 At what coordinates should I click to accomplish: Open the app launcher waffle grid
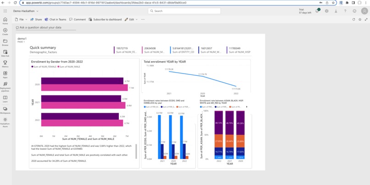(x=5, y=11)
